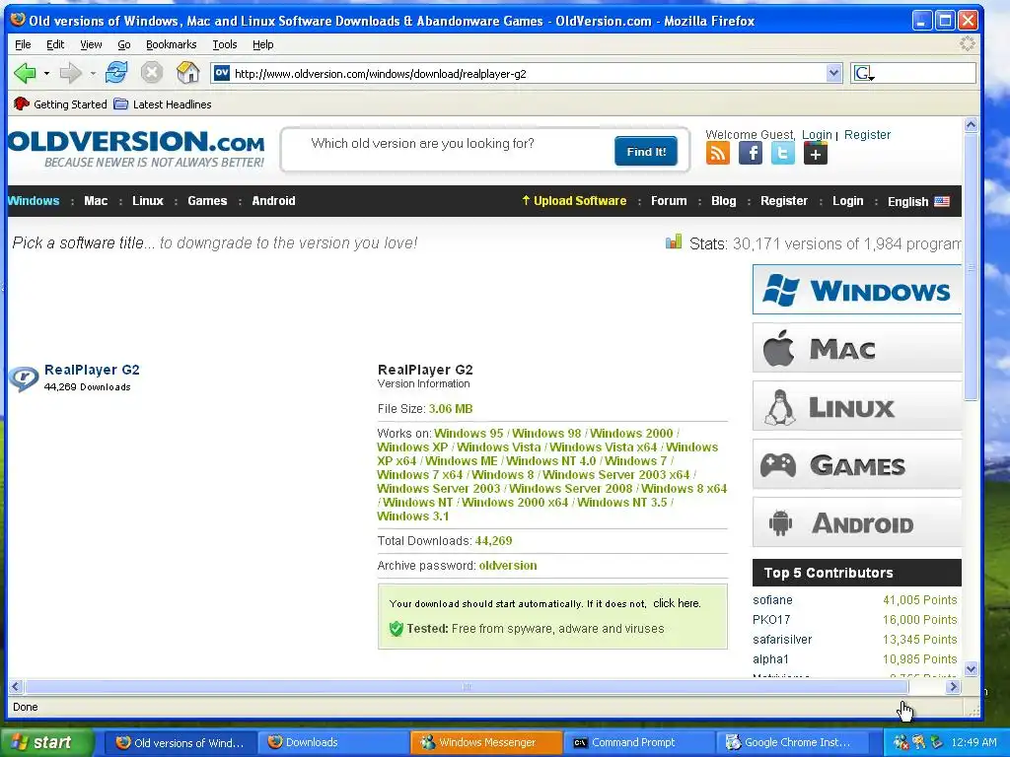
Task: Switch to Google Chrome Installer taskbar item
Action: coord(792,742)
